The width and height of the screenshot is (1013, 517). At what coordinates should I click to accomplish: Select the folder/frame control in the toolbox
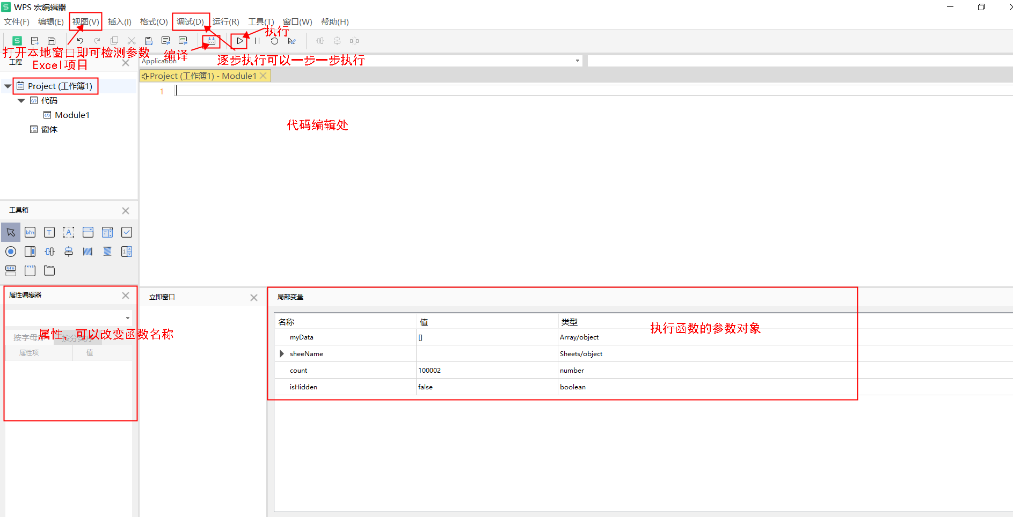(49, 270)
